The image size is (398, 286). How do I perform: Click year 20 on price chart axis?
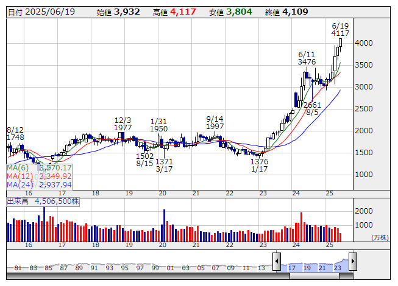click(x=163, y=194)
